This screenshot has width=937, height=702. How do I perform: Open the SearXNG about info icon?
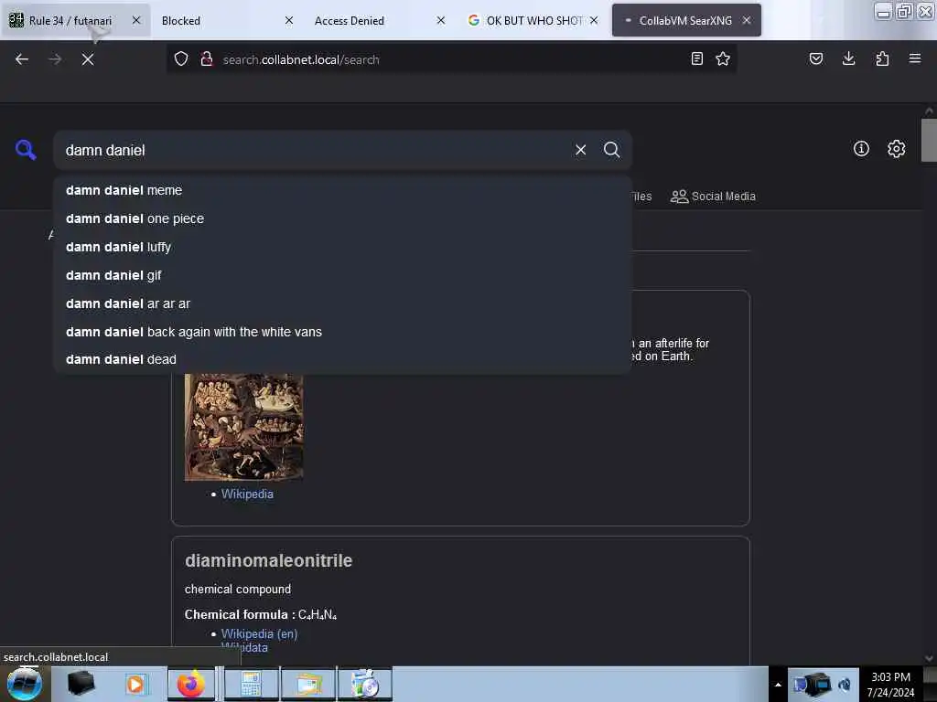(x=861, y=149)
